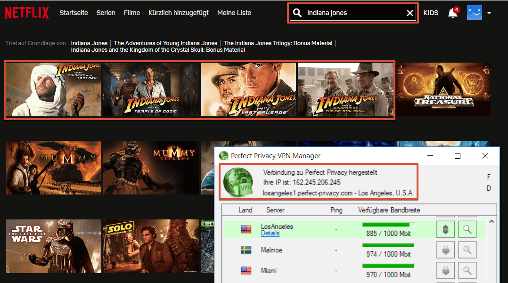
Task: Click the search field containing indiana jones
Action: 353,13
